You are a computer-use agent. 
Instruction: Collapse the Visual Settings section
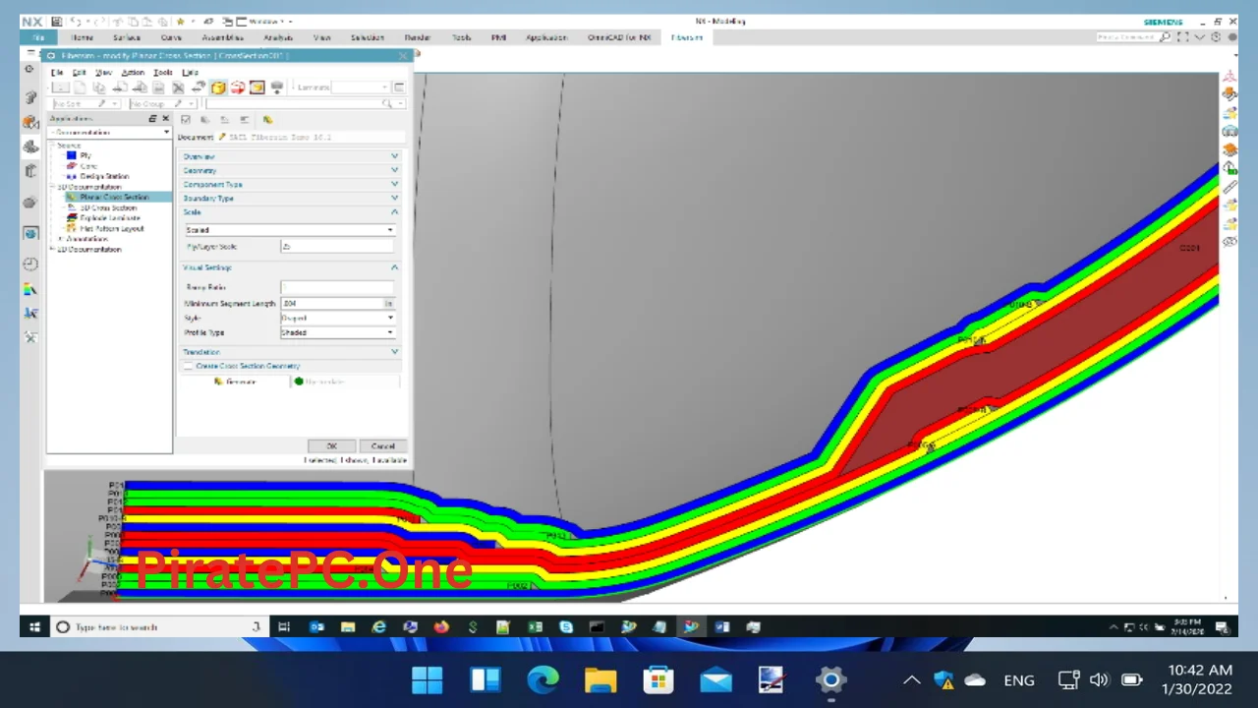coord(291,267)
